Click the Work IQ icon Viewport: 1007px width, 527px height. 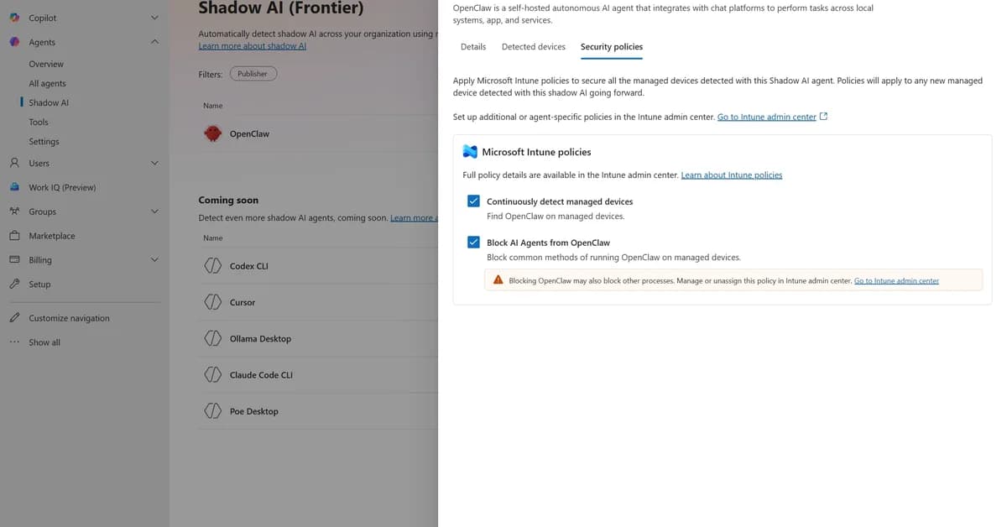pyautogui.click(x=14, y=187)
